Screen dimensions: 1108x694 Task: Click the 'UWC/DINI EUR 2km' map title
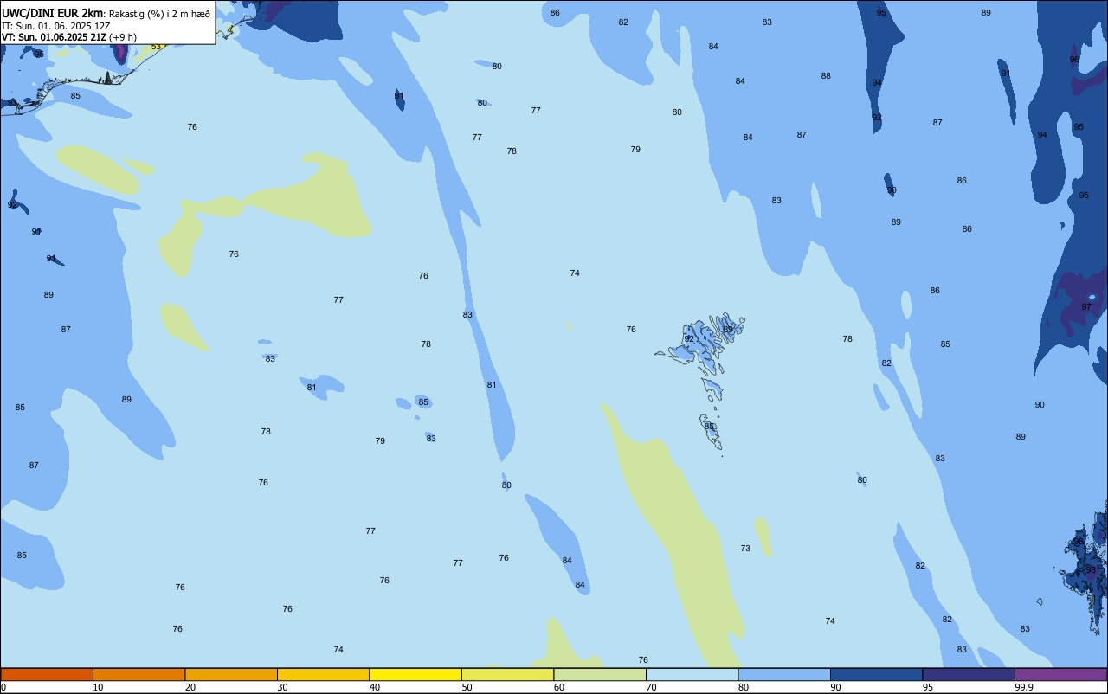(x=53, y=13)
